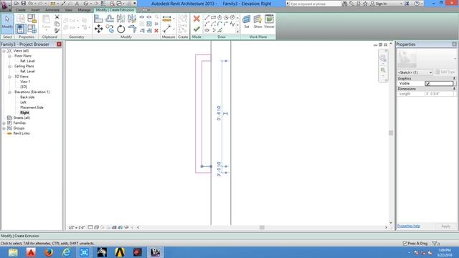Select the Right elevation in Project Browser
This screenshot has height=258, width=459.
click(x=24, y=113)
